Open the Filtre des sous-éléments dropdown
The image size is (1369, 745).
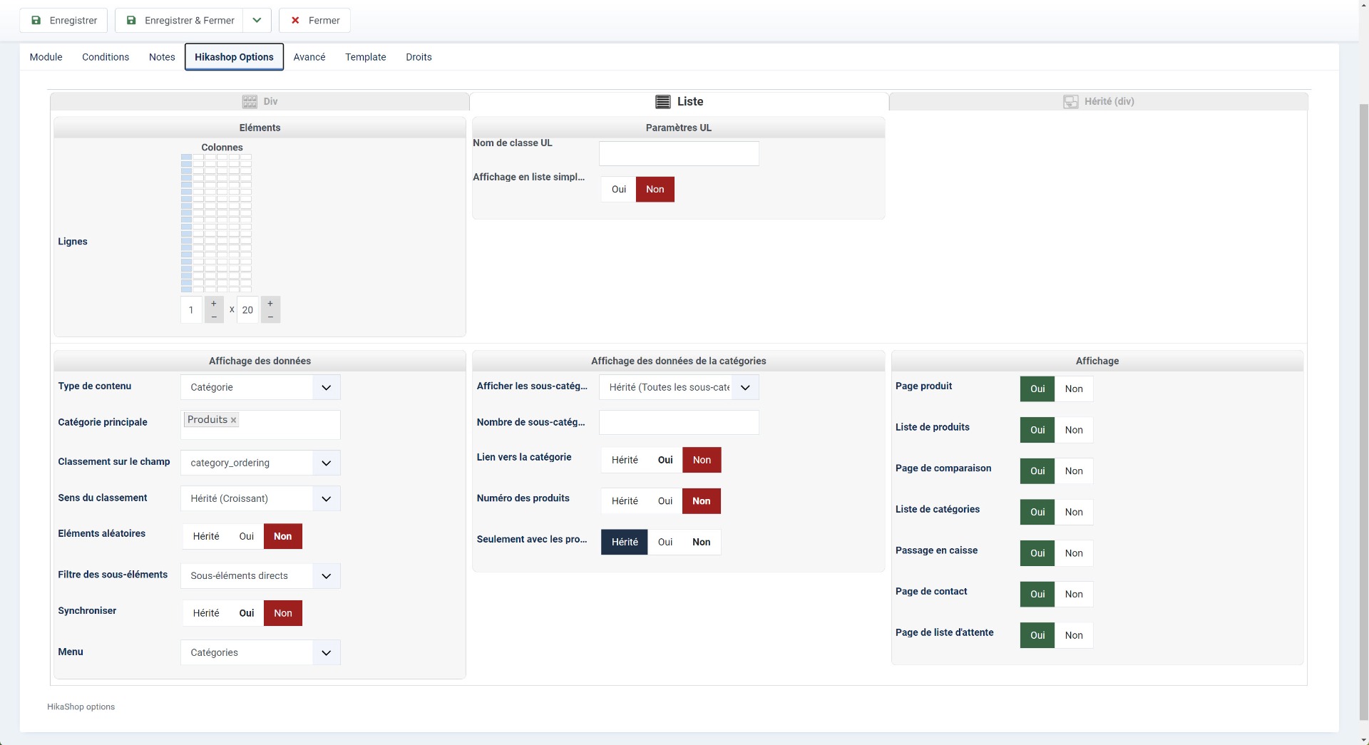(x=260, y=576)
